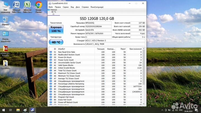Click status circle for Reallocated Sectors Count
Image resolution: width=201 pixels, height=113 pixels.
(51, 55)
